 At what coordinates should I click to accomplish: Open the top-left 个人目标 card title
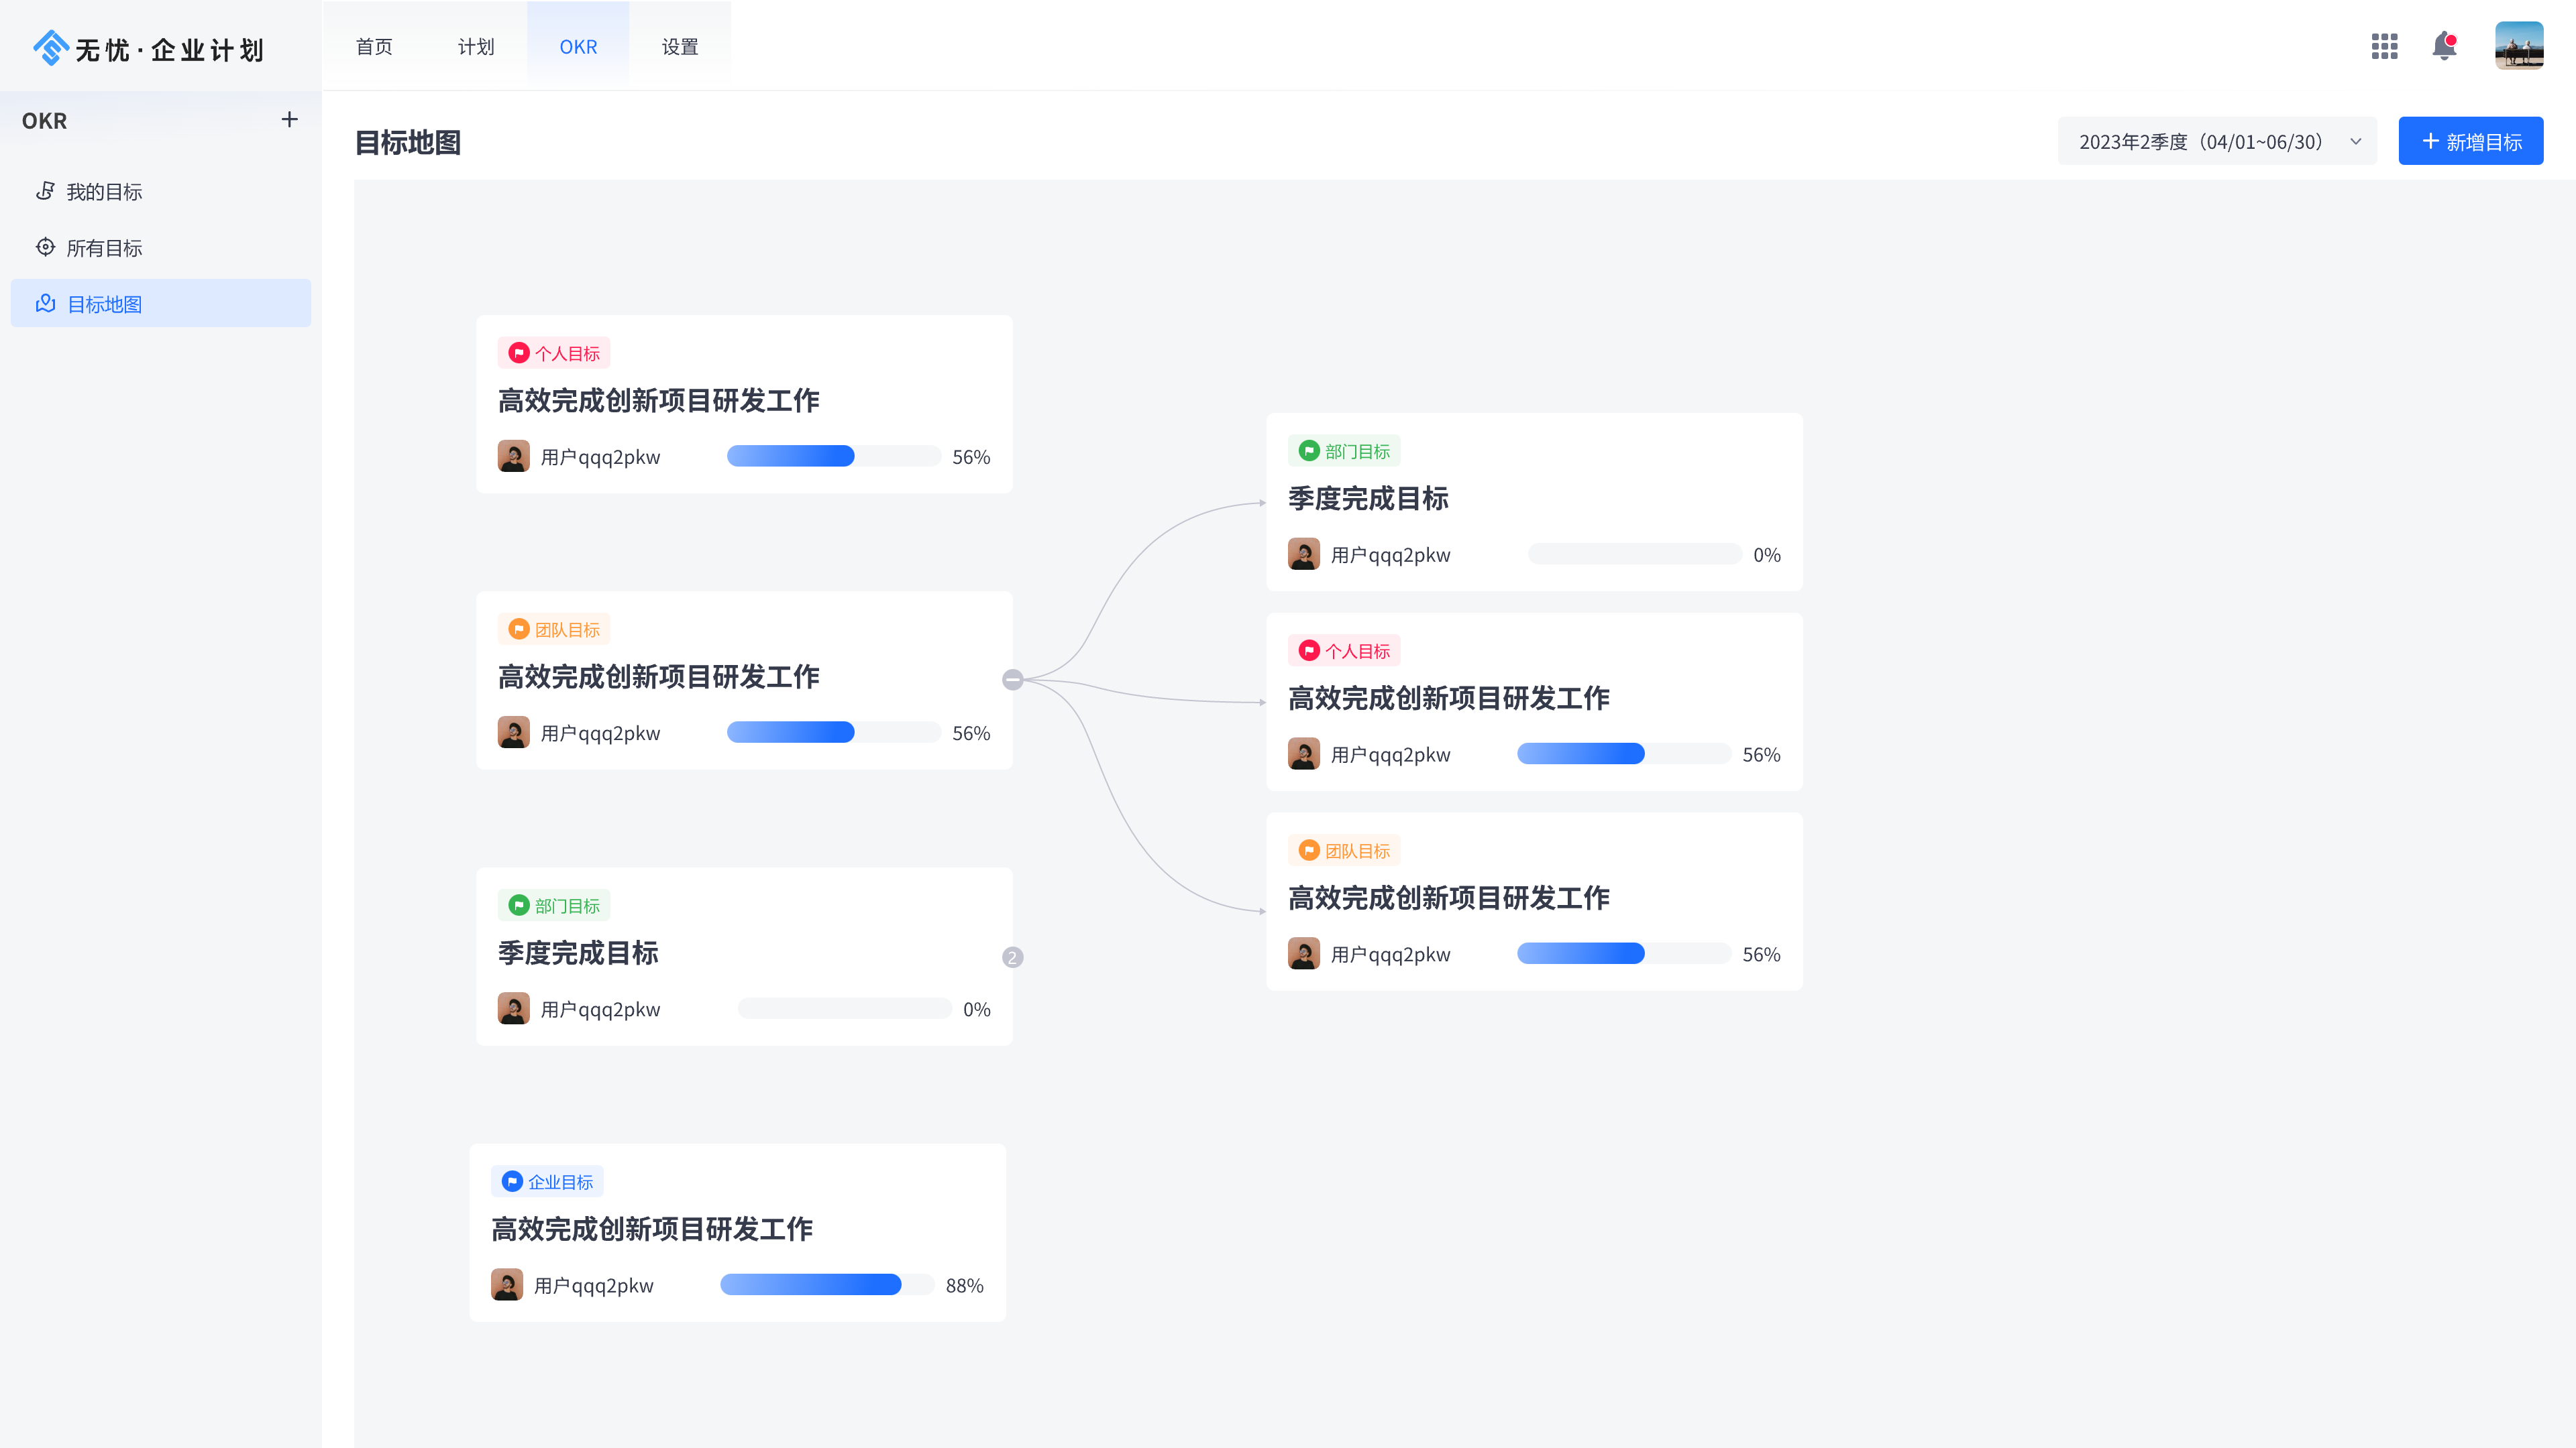[x=658, y=401]
